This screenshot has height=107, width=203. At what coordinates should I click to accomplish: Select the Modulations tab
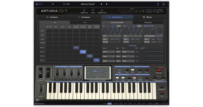[117, 17]
